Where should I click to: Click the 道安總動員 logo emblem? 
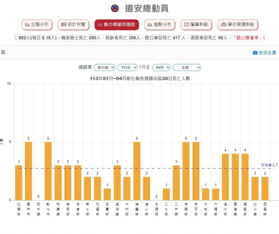coord(115,8)
